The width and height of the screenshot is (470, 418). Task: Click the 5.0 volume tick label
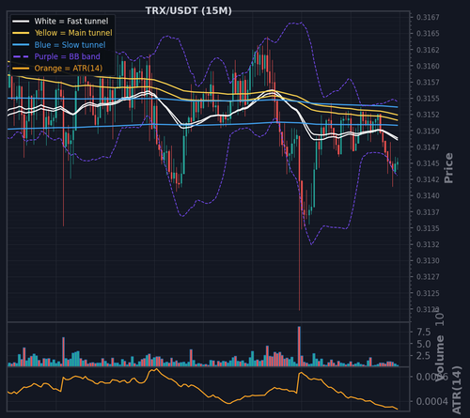pos(423,344)
